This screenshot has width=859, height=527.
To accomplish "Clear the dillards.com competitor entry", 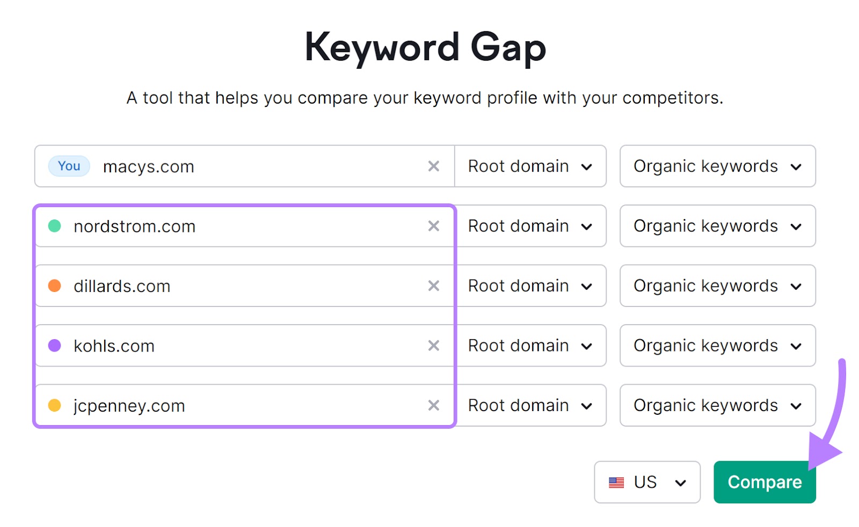I will (433, 286).
